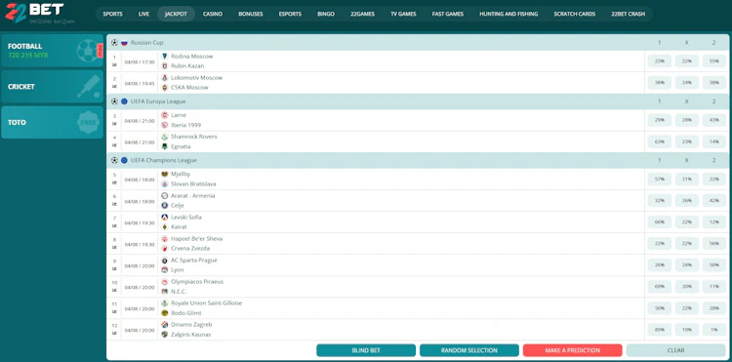The image size is (732, 362).
Task: Pick home win 23% for Rodina Moscow
Action: [x=659, y=61]
